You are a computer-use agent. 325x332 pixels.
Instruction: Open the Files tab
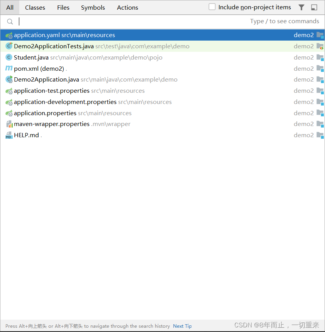(63, 8)
